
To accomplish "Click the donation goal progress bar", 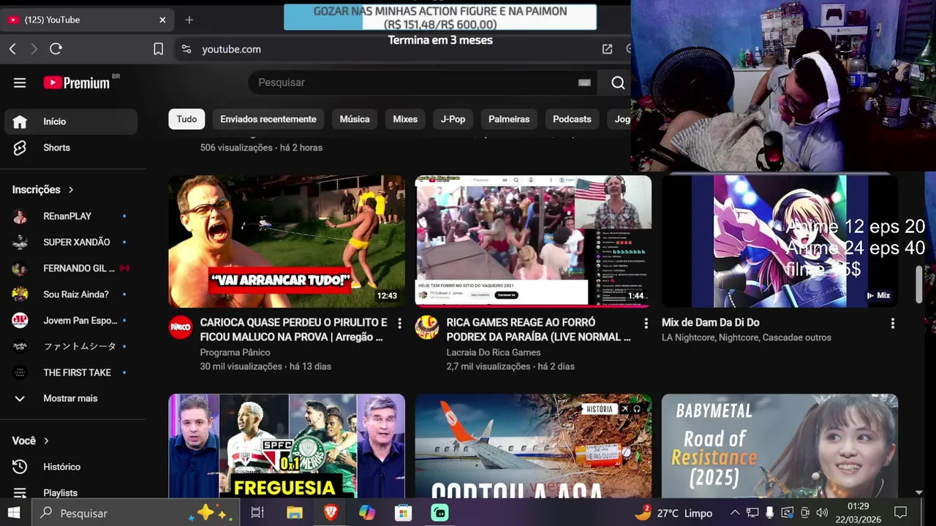I will pyautogui.click(x=440, y=18).
